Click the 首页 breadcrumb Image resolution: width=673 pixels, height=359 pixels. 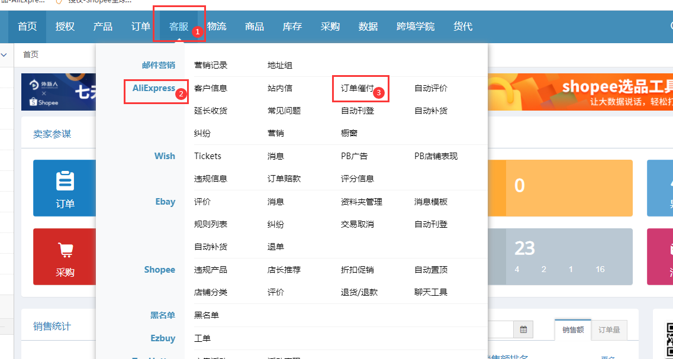click(30, 54)
